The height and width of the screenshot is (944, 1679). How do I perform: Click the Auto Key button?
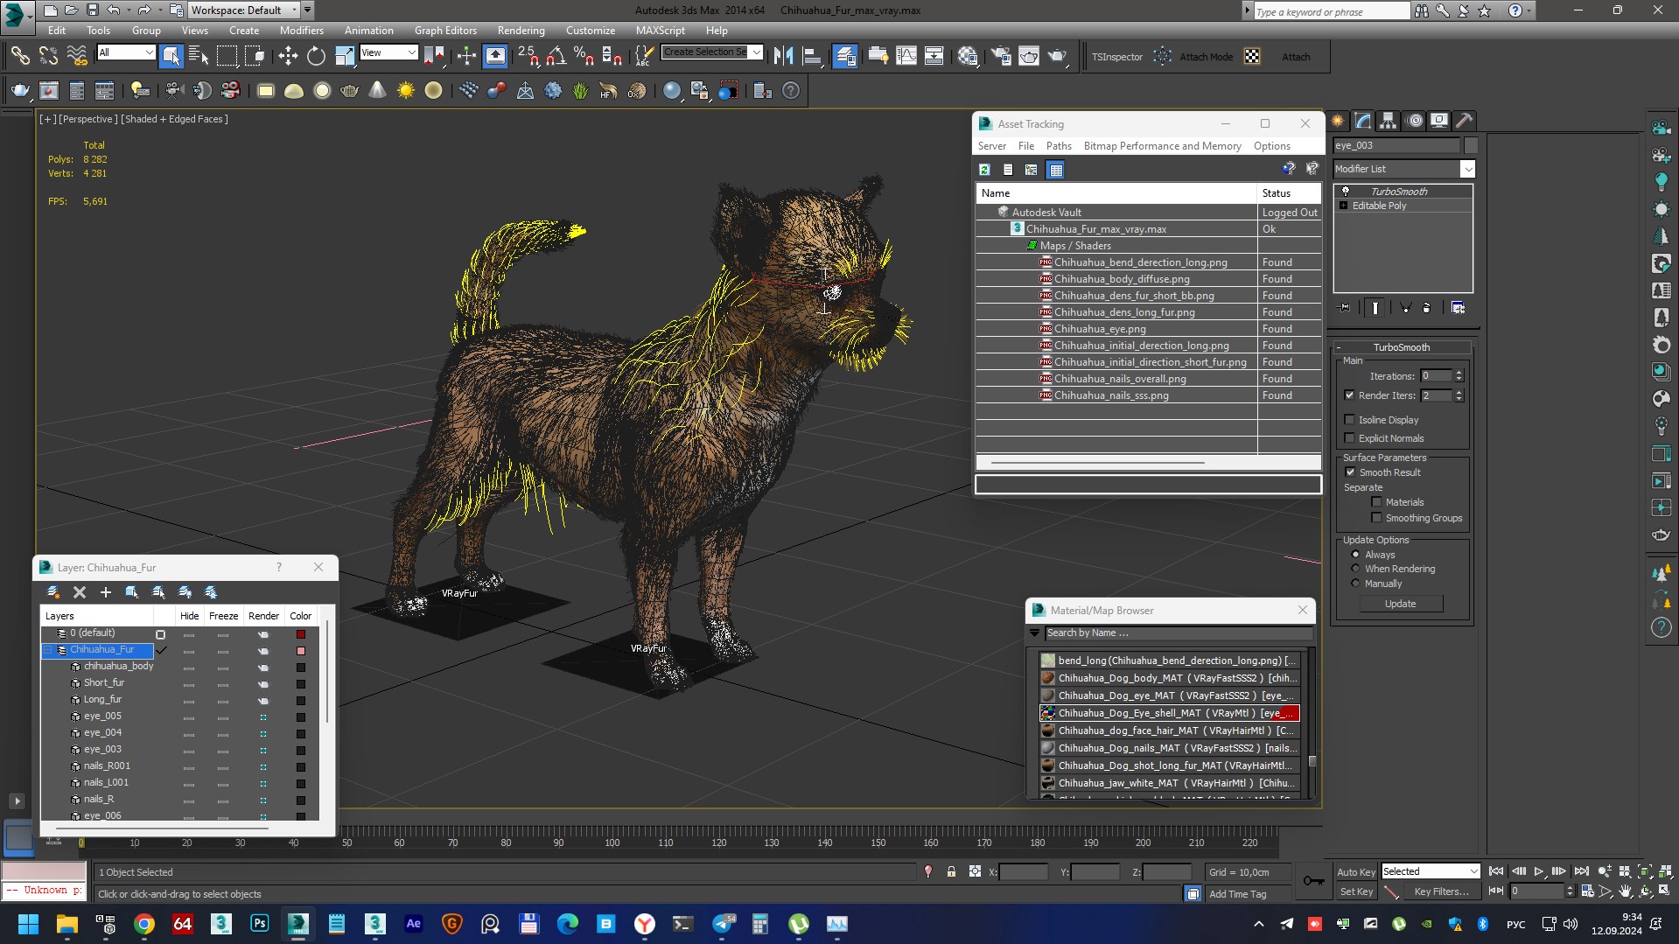[1355, 871]
